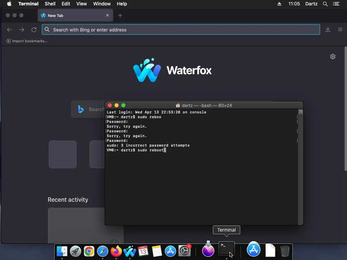Screen dimensions: 347x260
Task: Minimize Terminal with yellow button
Action: [117, 105]
